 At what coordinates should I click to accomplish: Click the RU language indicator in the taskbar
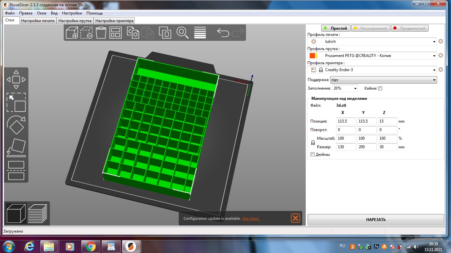tap(342, 246)
